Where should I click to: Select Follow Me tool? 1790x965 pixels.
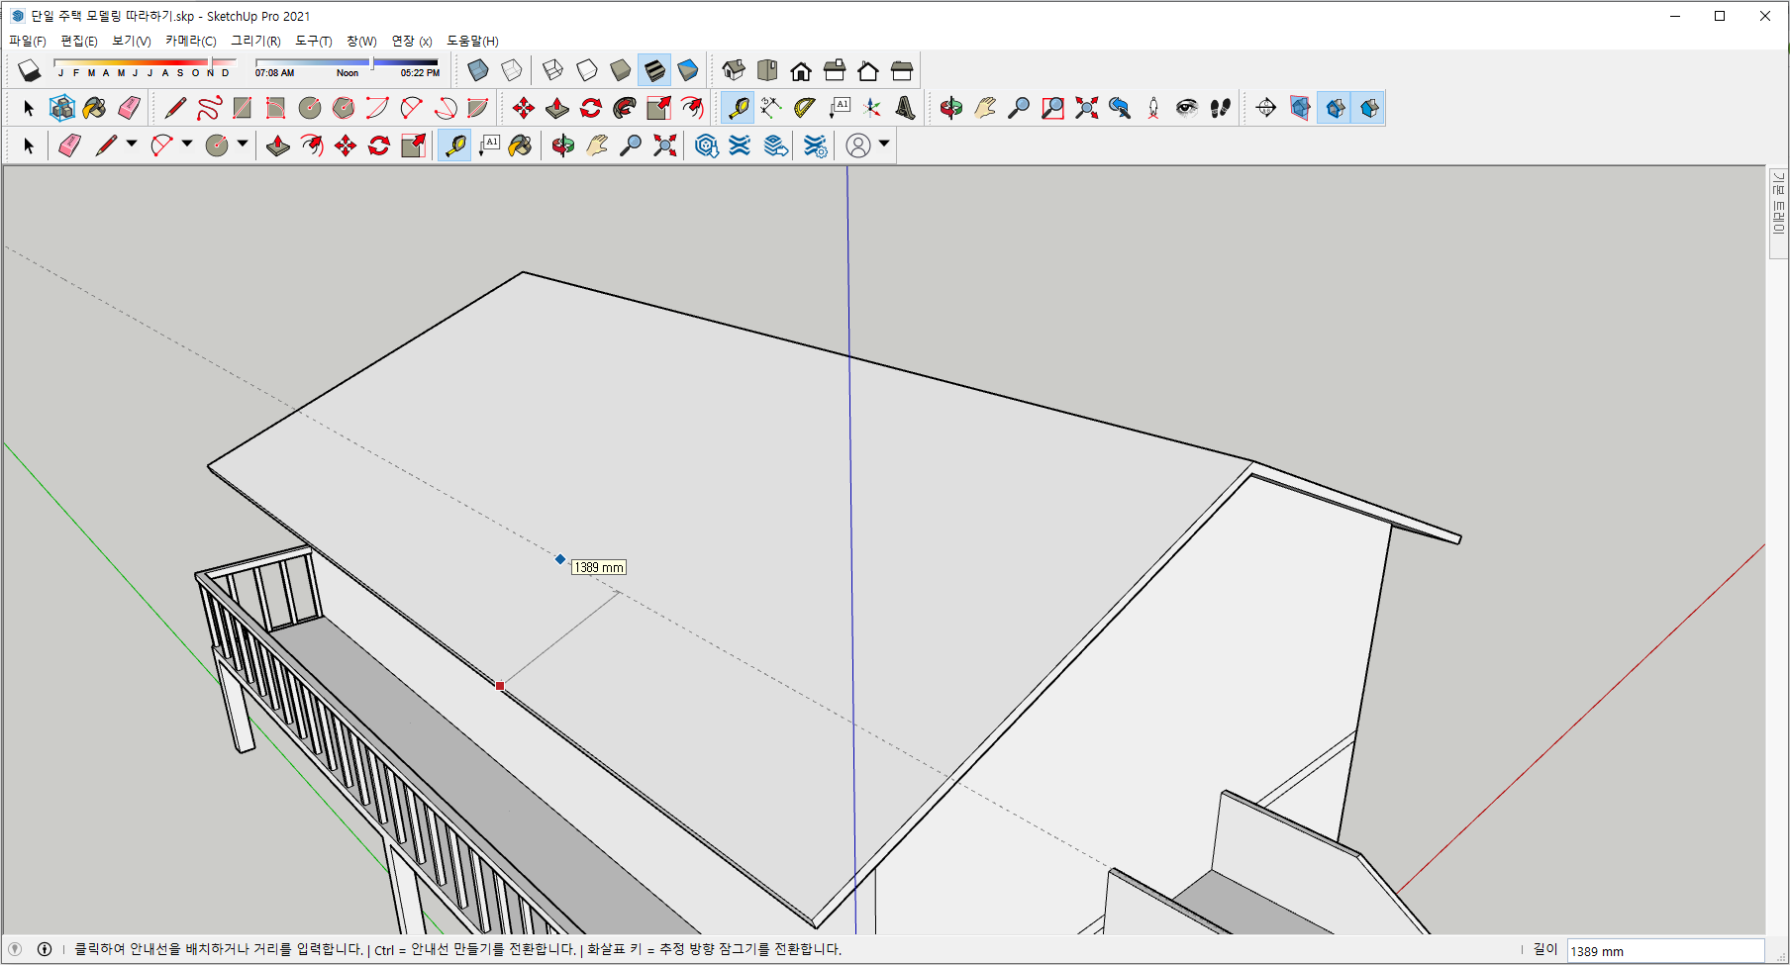[625, 108]
